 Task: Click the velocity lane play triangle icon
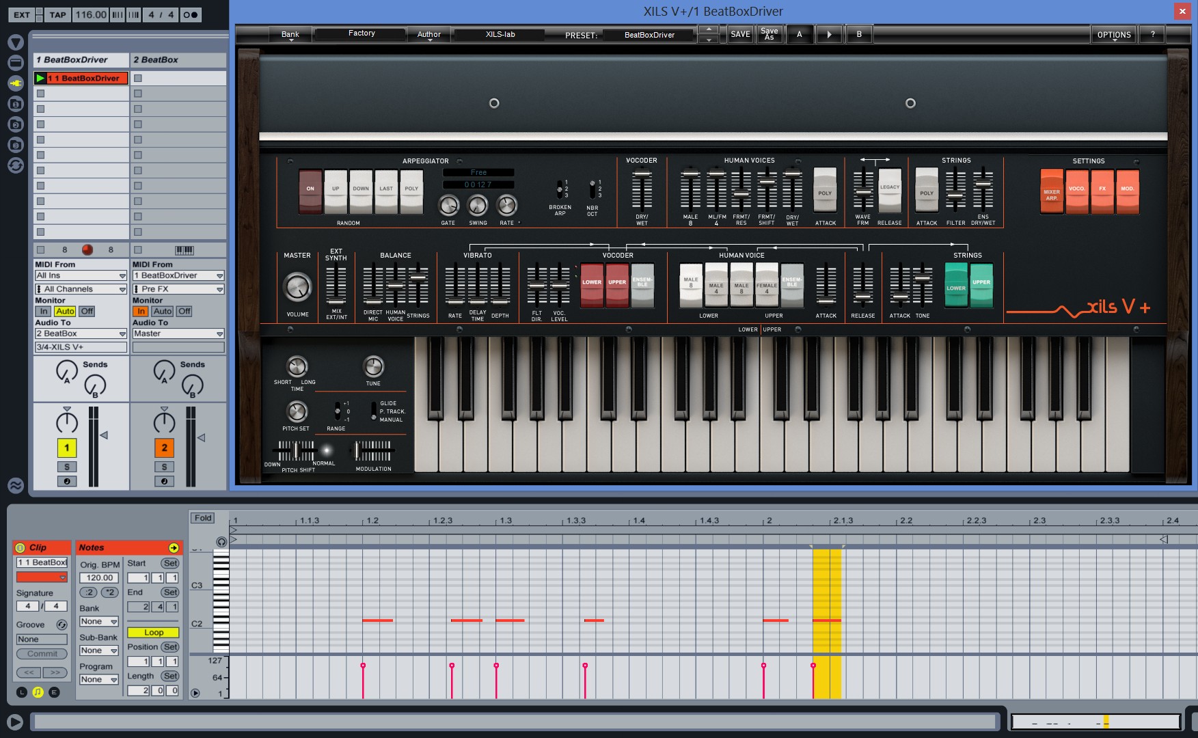(x=195, y=693)
